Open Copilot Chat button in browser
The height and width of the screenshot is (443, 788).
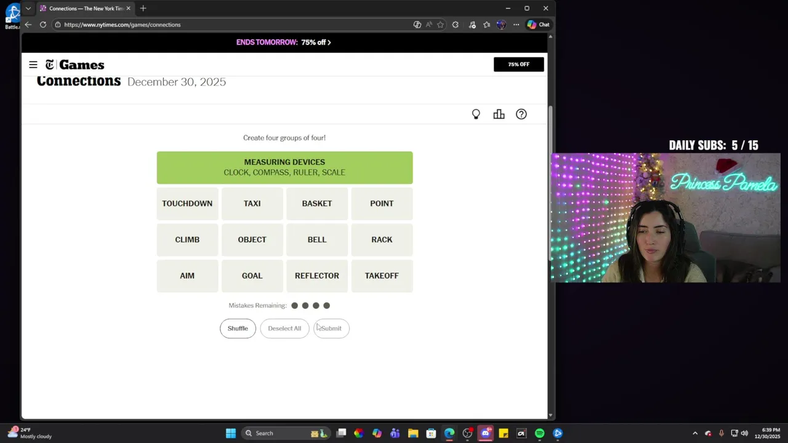point(538,25)
